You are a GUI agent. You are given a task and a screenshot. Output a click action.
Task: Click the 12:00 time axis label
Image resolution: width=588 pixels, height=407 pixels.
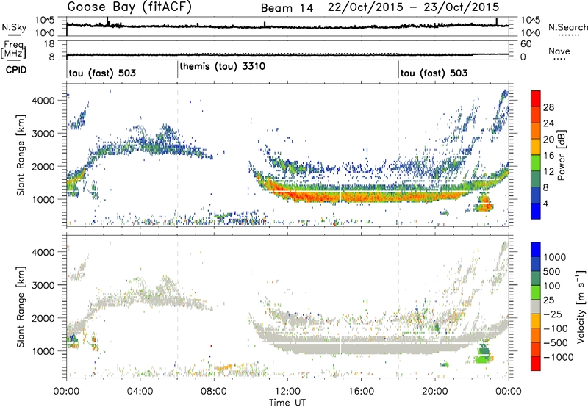coord(287,392)
